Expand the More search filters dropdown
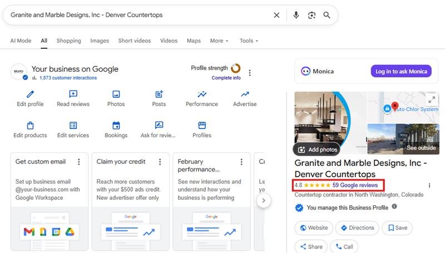This screenshot has height=253, width=445. pyautogui.click(x=219, y=41)
